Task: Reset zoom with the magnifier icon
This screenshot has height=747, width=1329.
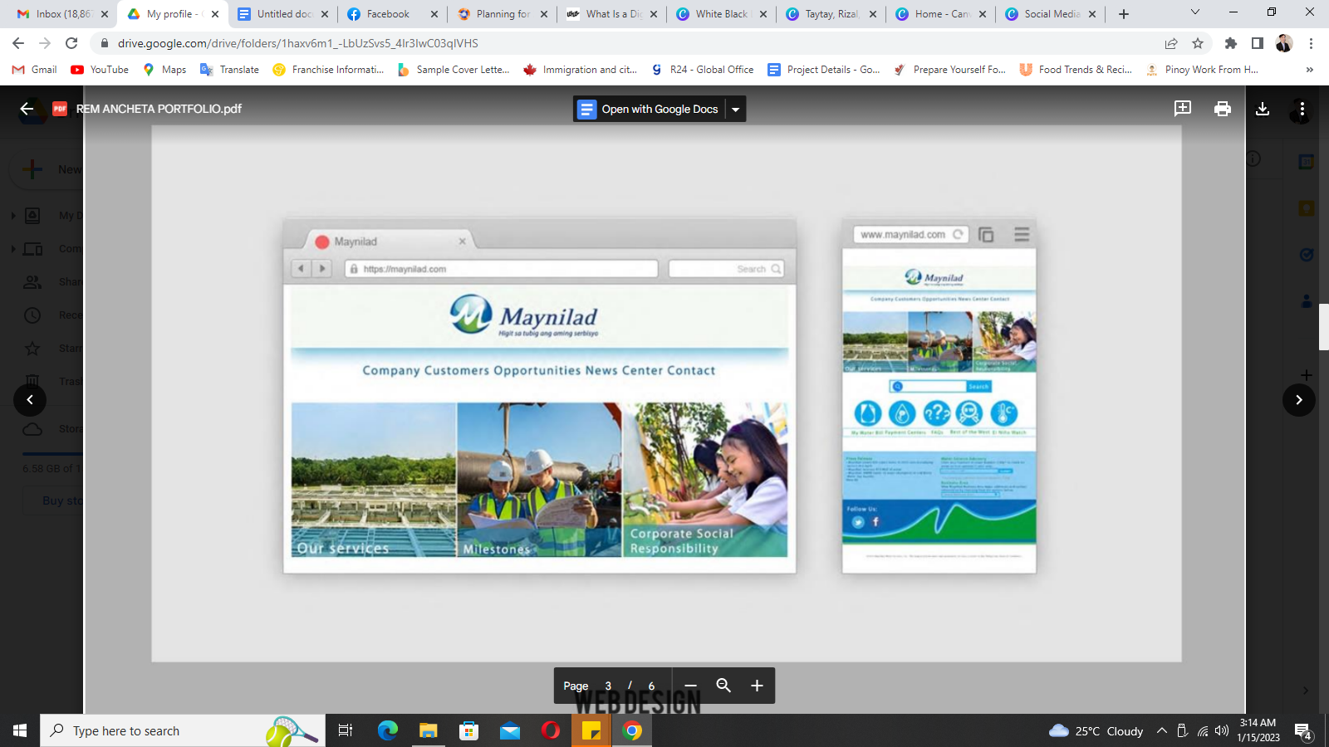Action: point(723,686)
